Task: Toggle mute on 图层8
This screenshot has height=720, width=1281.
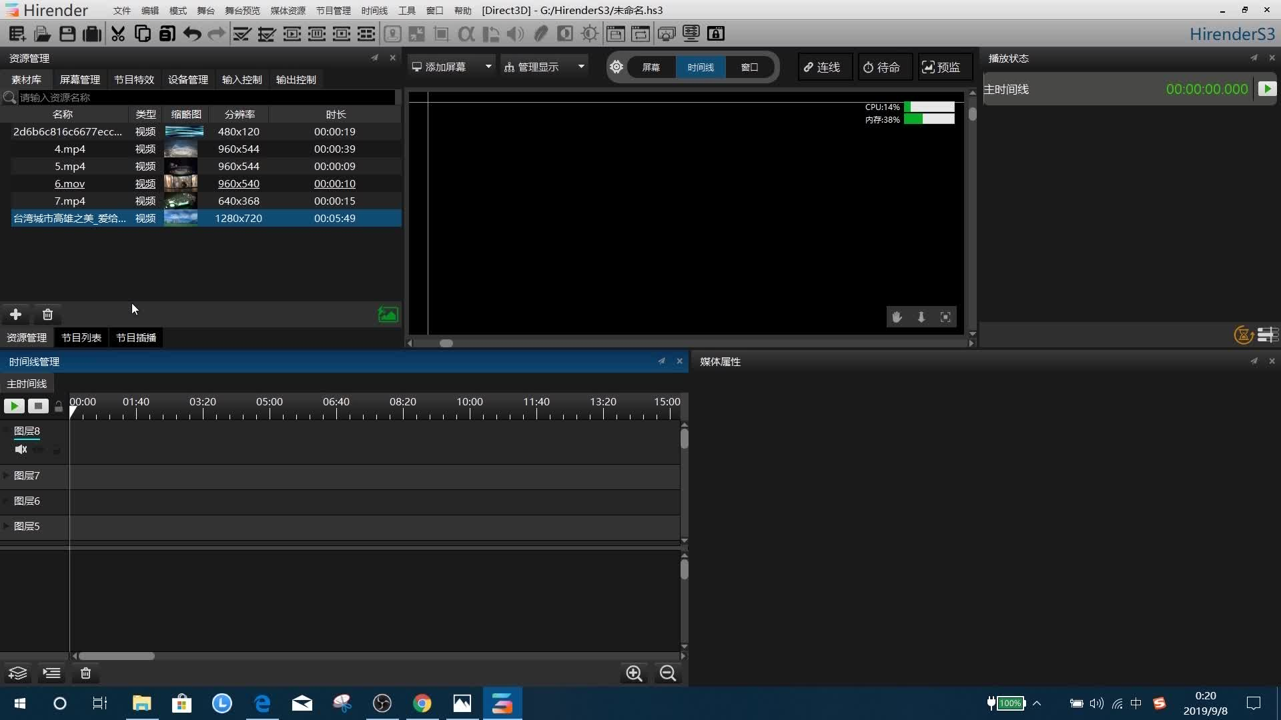Action: (21, 449)
